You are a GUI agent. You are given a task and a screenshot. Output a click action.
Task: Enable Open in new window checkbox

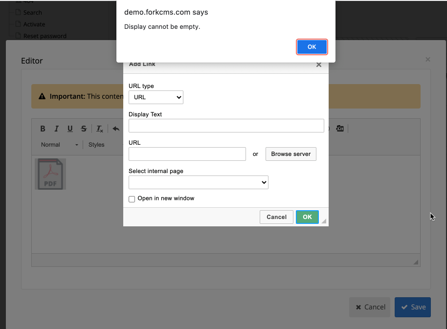132,199
